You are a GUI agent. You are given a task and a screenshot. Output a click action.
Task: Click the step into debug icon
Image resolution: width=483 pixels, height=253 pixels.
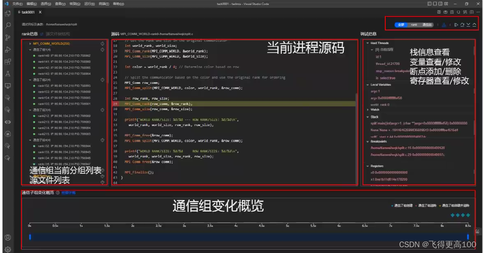468,25
